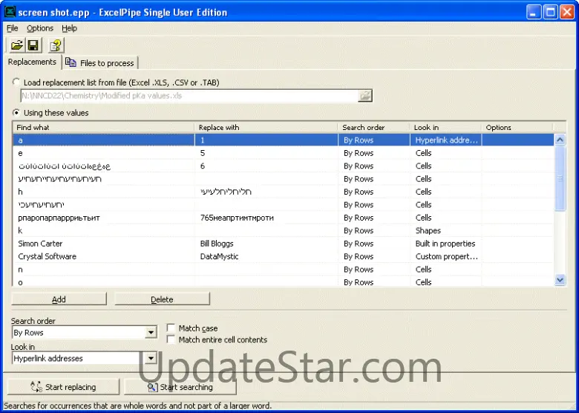Click the replacement list file path field
This screenshot has width=579, height=413.
pos(189,96)
